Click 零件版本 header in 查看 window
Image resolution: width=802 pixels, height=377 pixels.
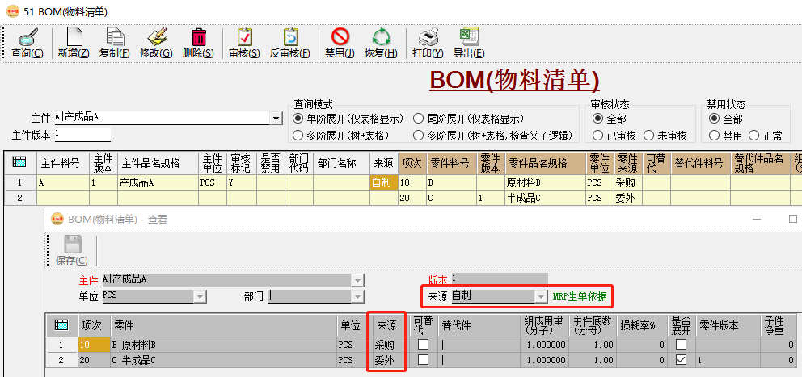728,325
